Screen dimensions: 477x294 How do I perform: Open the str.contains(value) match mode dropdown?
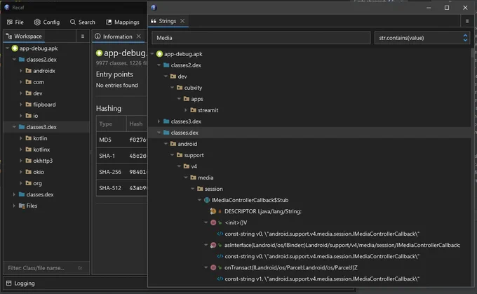(422, 38)
